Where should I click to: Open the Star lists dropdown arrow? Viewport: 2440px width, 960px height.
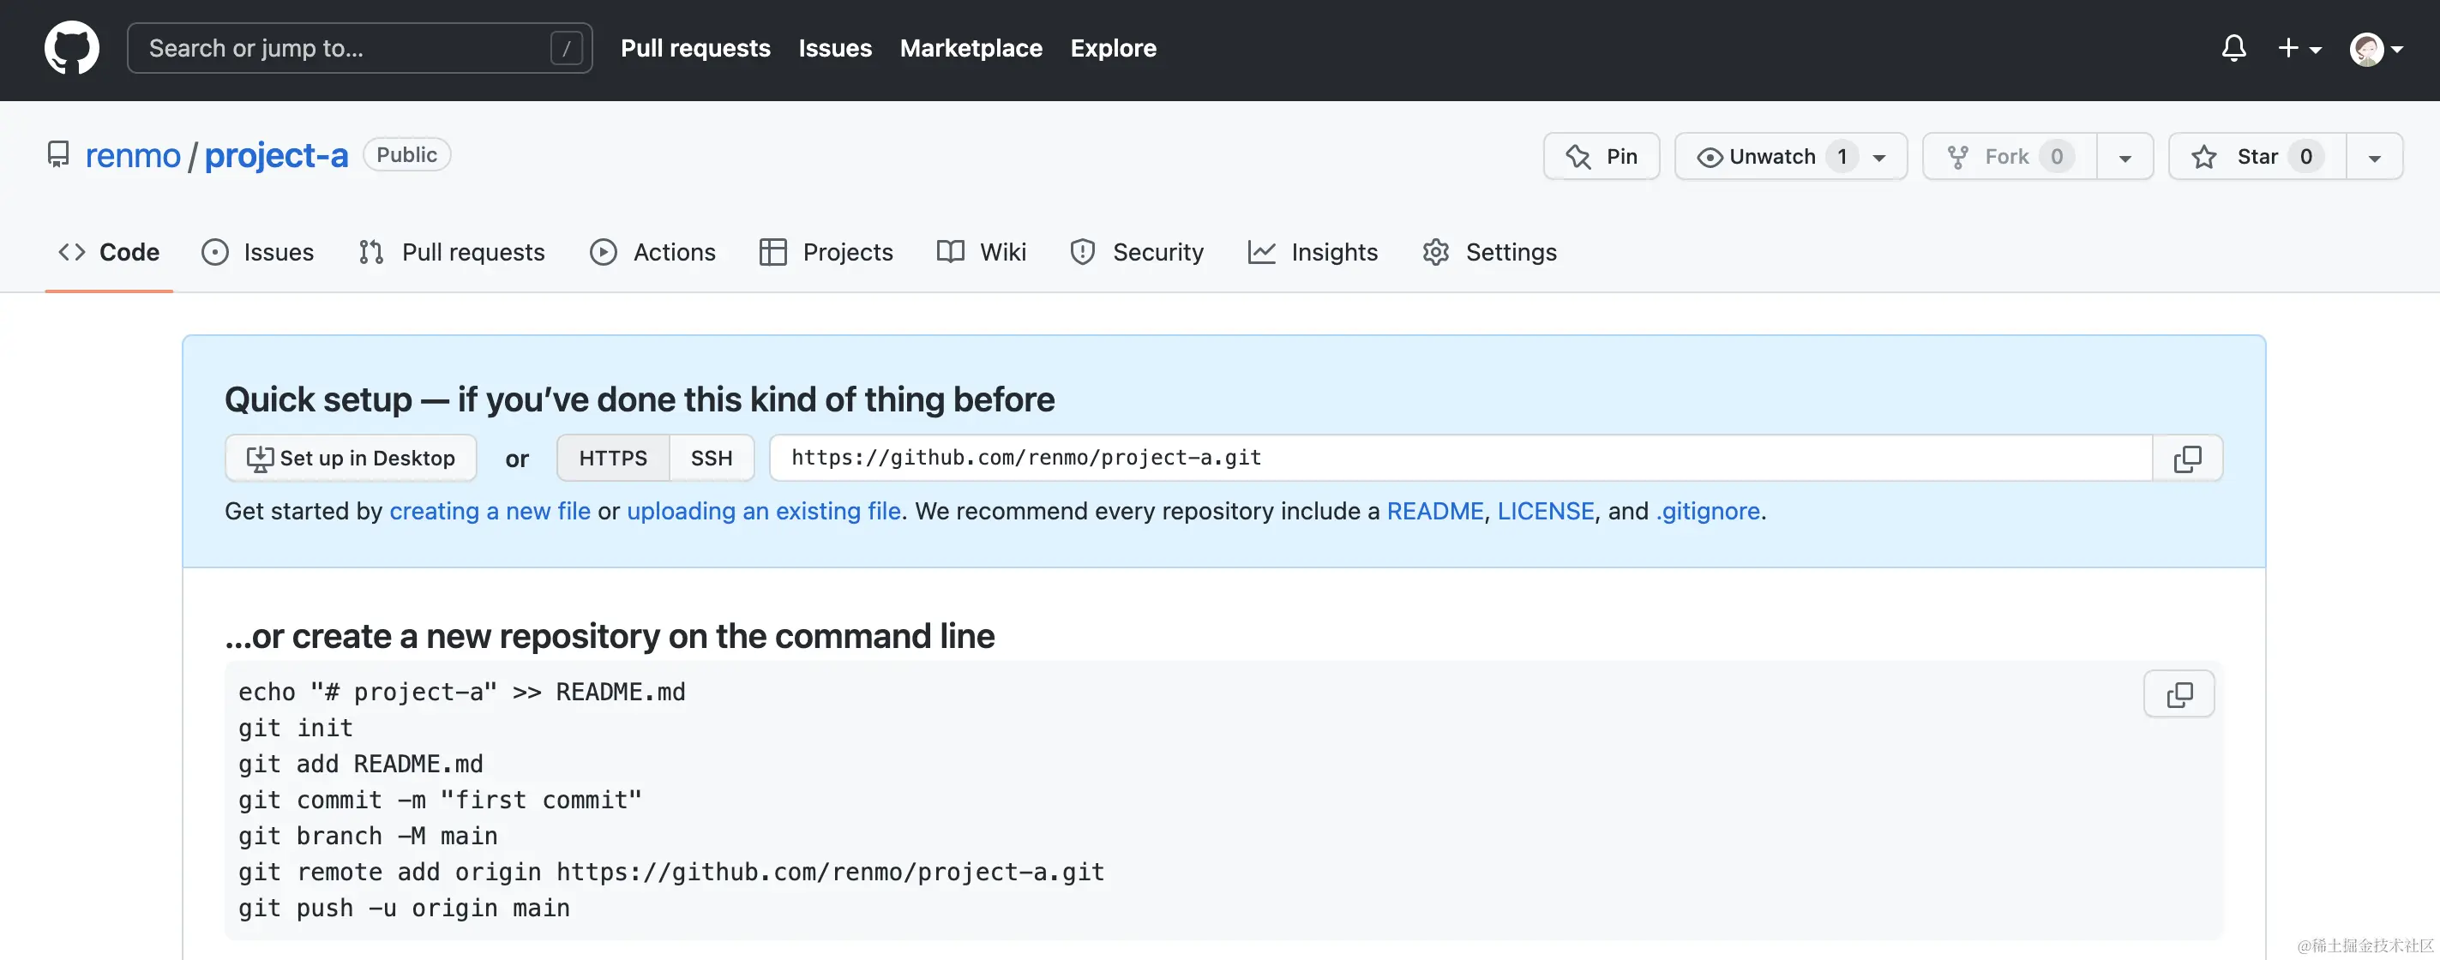2374,157
